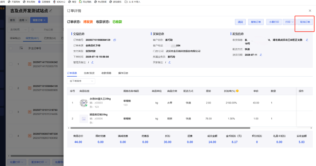Open the 按下单排序 sort dropdown
Image resolution: width=316 pixels, height=166 pixels.
pos(81,81)
